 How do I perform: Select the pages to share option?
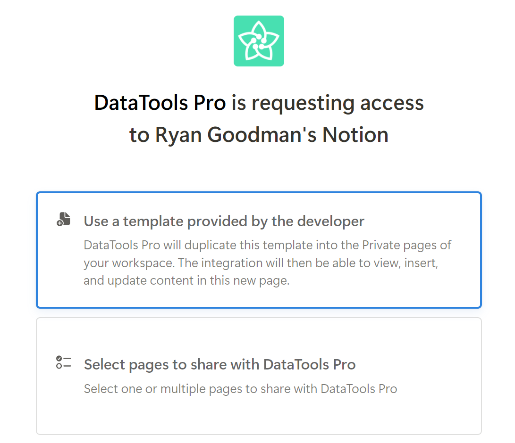(259, 376)
